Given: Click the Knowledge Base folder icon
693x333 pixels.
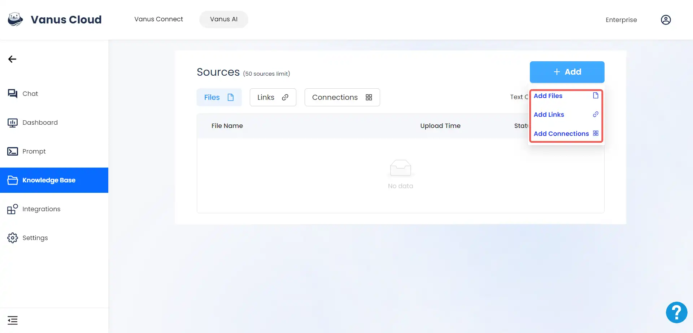Looking at the screenshot, I should pos(13,180).
